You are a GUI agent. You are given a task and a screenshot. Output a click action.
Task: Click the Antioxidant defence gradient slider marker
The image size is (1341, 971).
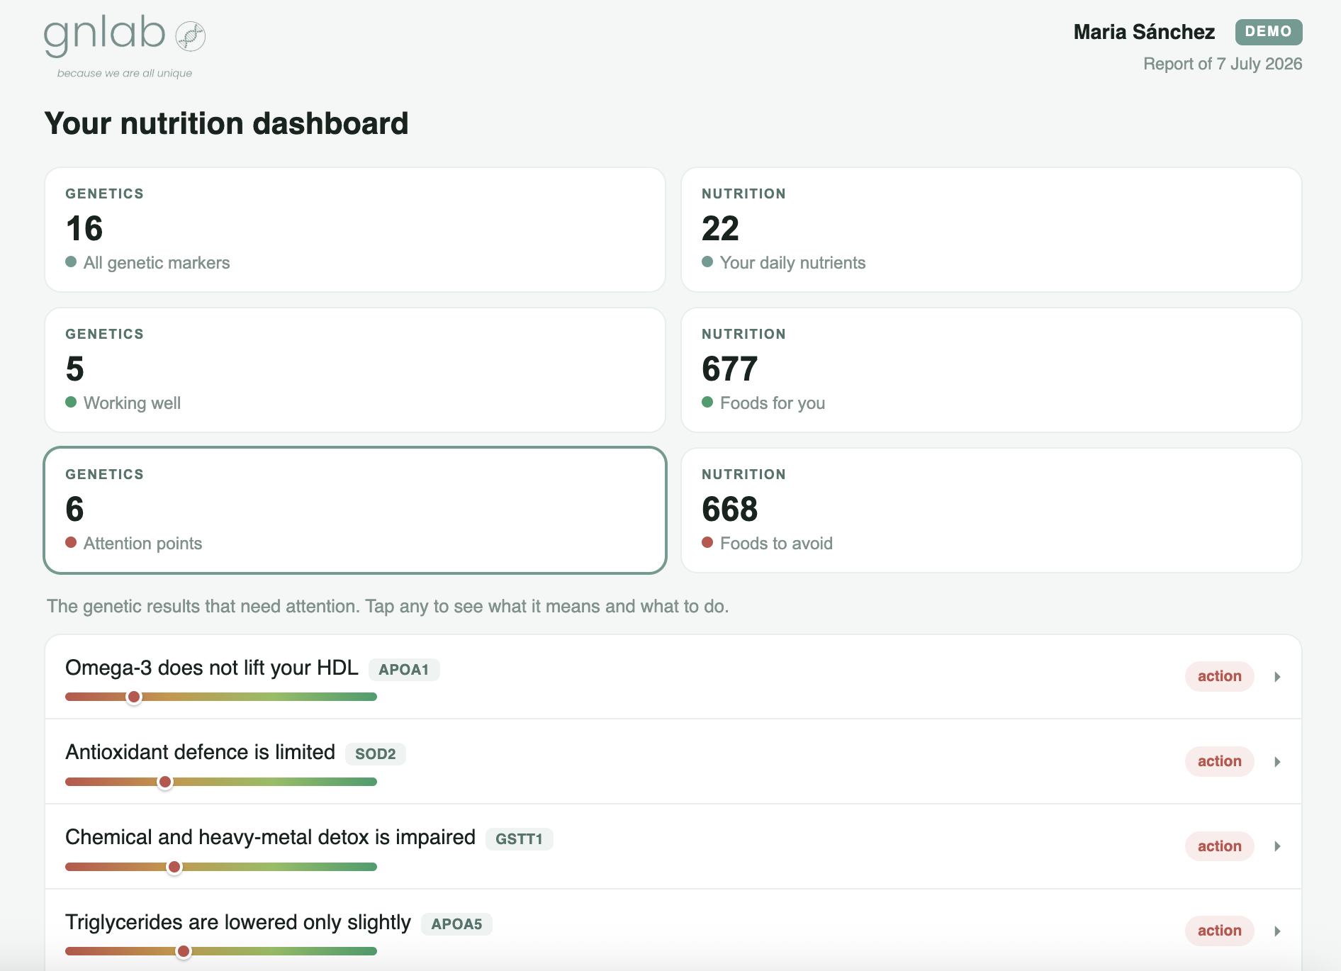[165, 782]
